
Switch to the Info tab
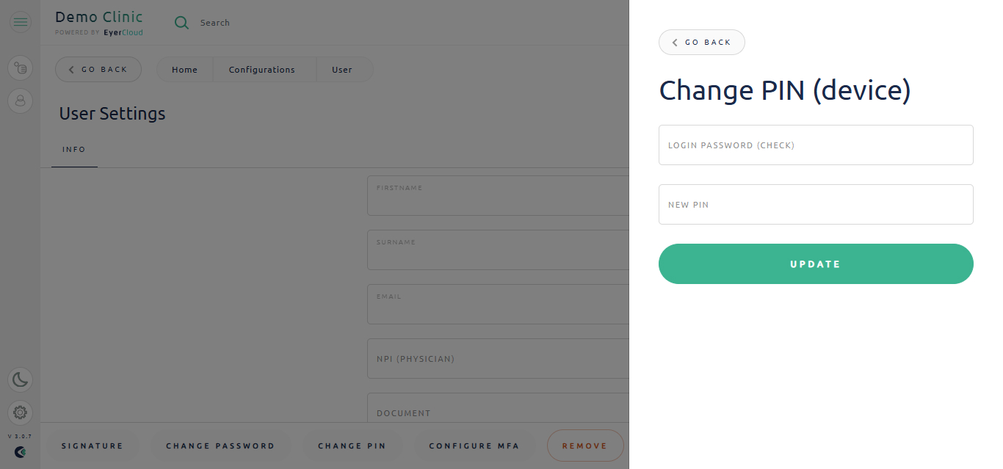point(74,150)
